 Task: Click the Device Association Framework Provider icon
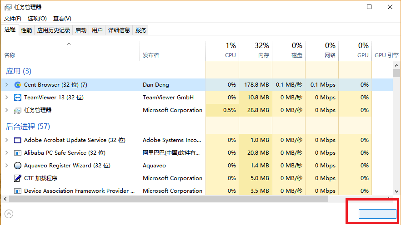(x=18, y=191)
